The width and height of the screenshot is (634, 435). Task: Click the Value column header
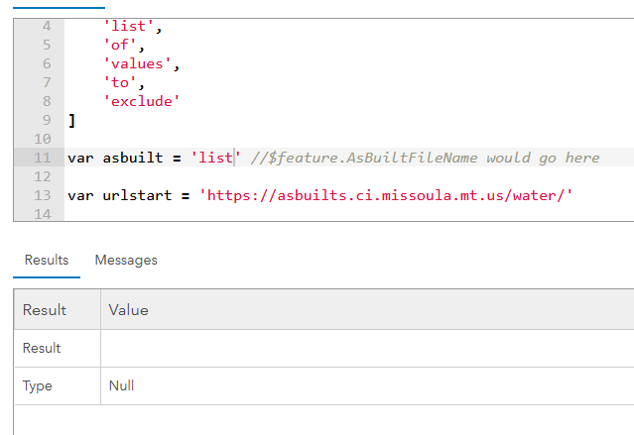pos(128,310)
